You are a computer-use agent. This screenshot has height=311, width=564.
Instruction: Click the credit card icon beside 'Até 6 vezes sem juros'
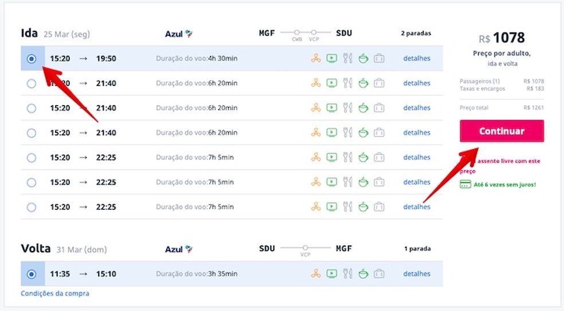point(465,185)
